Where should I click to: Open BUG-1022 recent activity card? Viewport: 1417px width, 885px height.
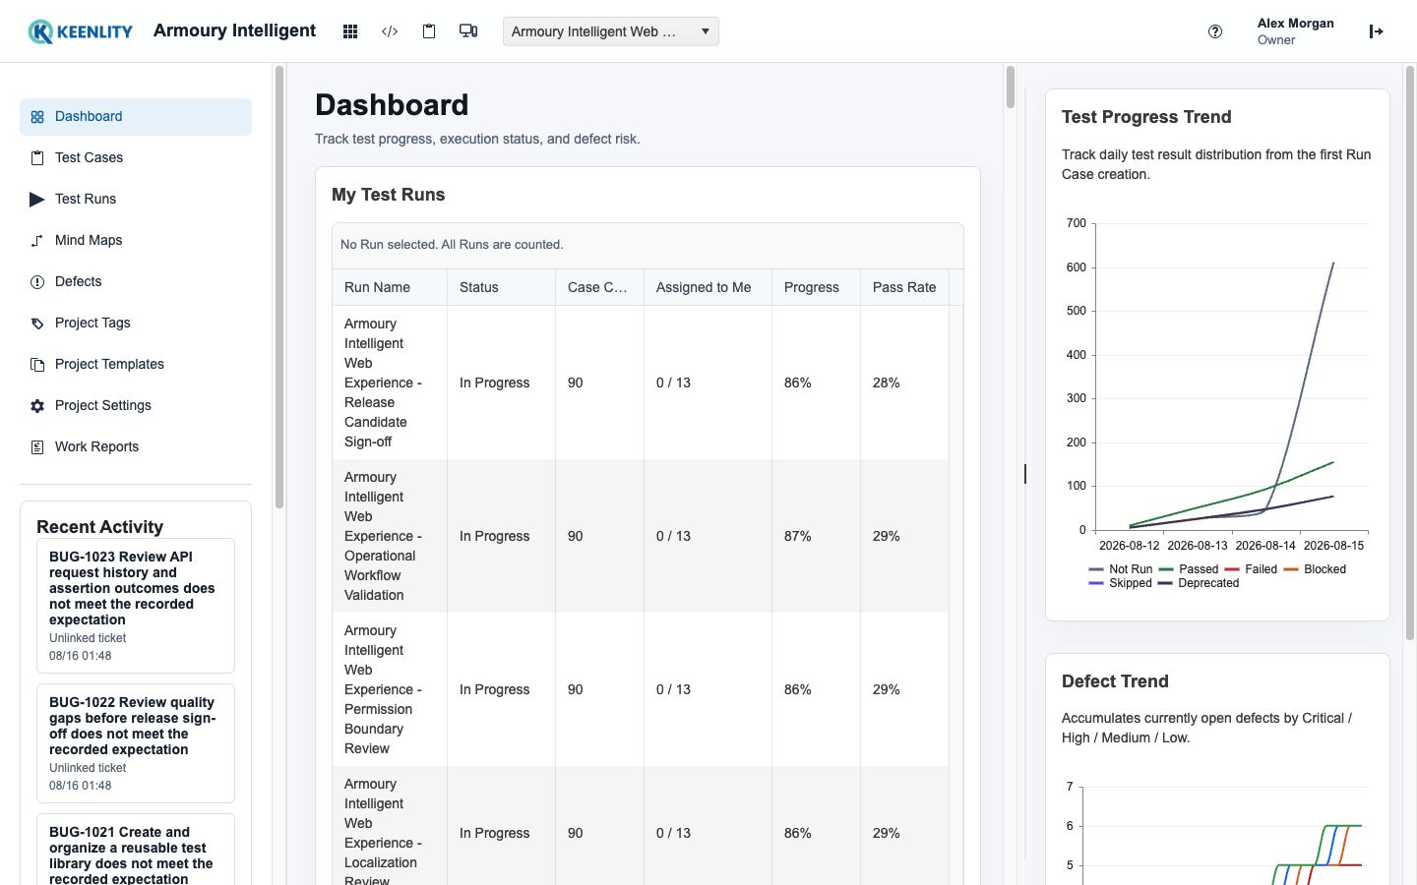(136, 743)
